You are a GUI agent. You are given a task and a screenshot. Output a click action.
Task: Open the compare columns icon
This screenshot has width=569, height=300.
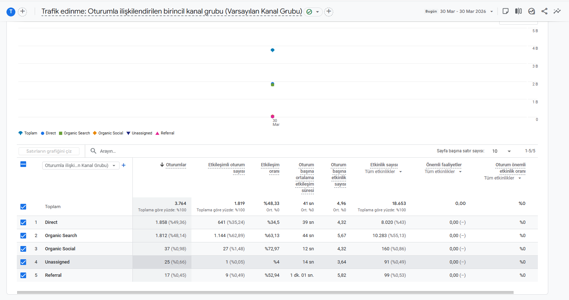coord(518,11)
